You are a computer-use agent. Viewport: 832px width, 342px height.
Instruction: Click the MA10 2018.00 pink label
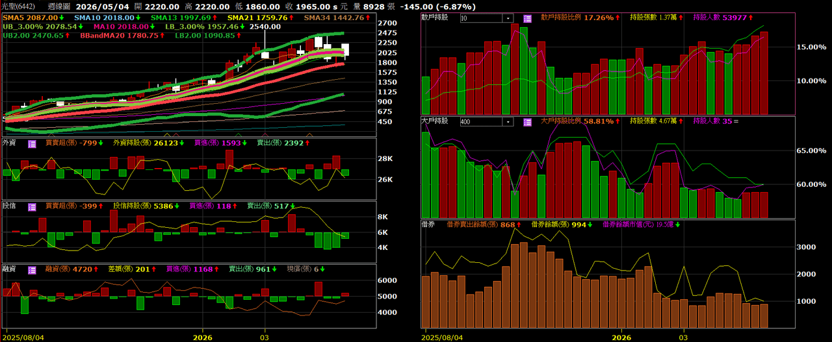click(x=123, y=27)
